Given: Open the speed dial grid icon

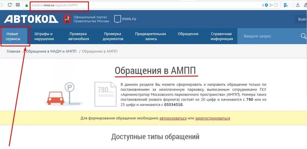Looking at the screenshot, I should 17,5.
